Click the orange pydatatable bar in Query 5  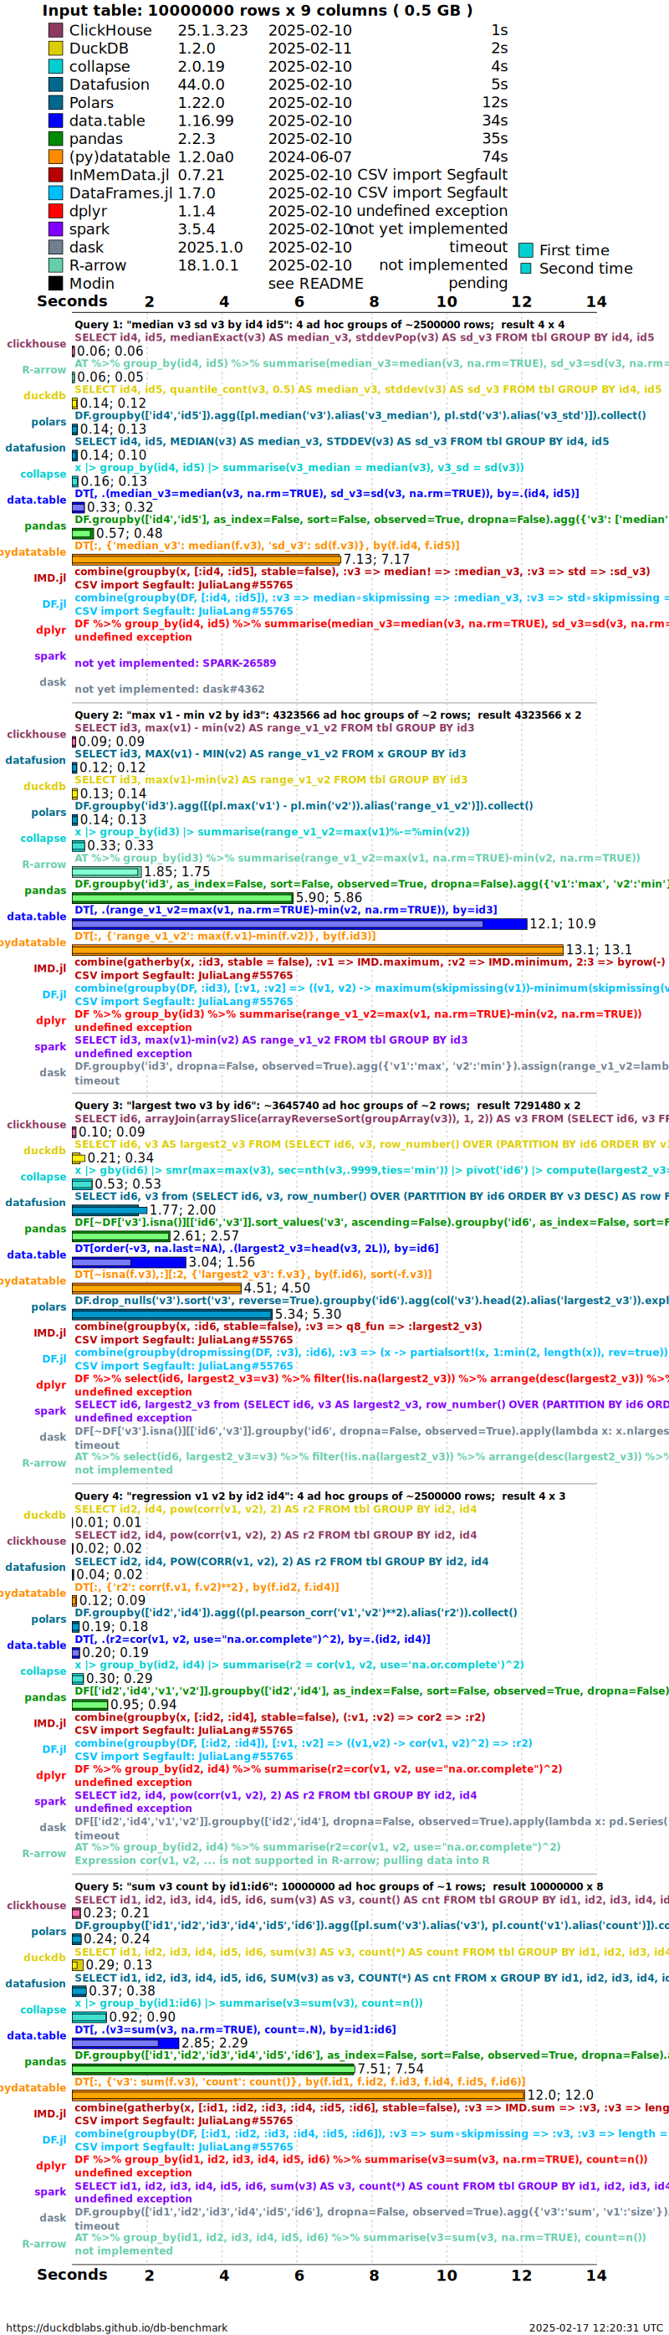299,2096
